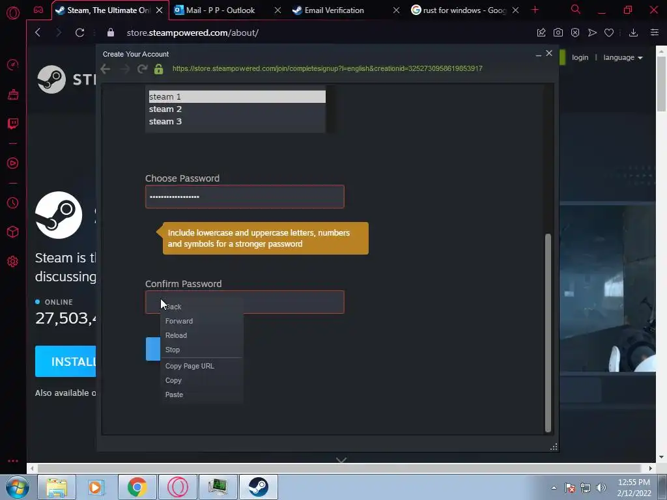Open the three-dots sidebar setup
The height and width of the screenshot is (500, 667).
pos(13,461)
